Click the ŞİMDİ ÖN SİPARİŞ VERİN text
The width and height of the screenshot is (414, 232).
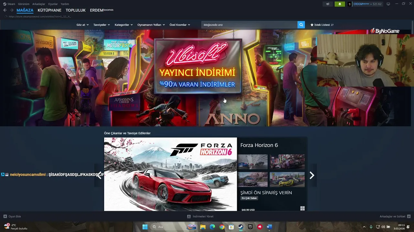(x=266, y=193)
